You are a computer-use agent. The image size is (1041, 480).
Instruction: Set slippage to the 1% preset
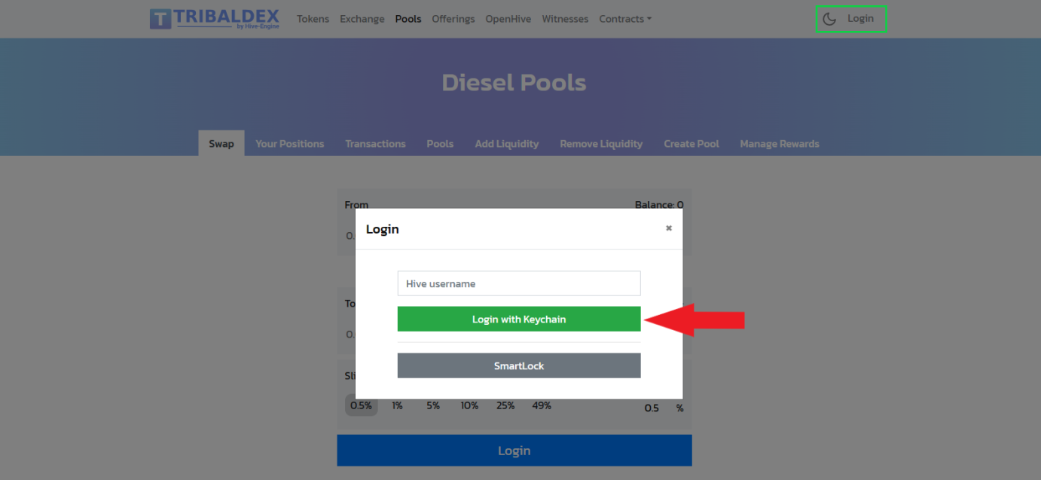click(397, 405)
